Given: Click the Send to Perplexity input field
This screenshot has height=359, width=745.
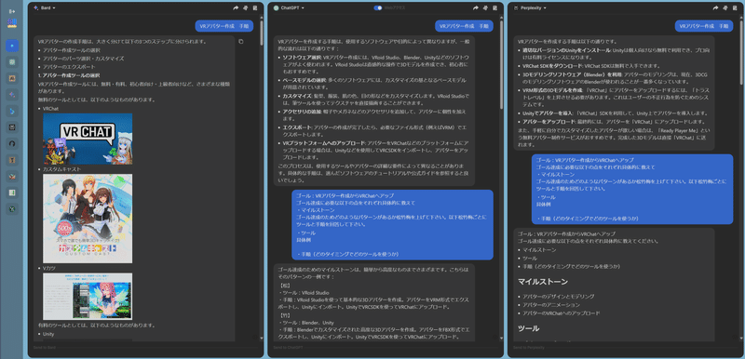Looking at the screenshot, I should (625, 348).
